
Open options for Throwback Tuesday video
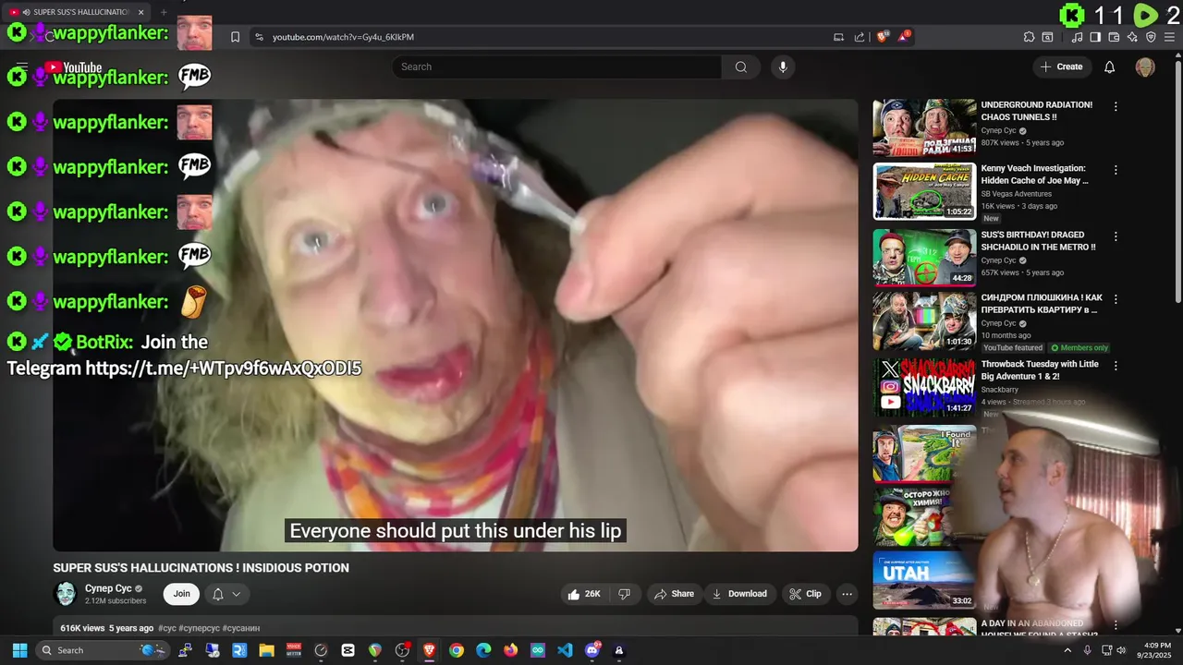coord(1116,366)
